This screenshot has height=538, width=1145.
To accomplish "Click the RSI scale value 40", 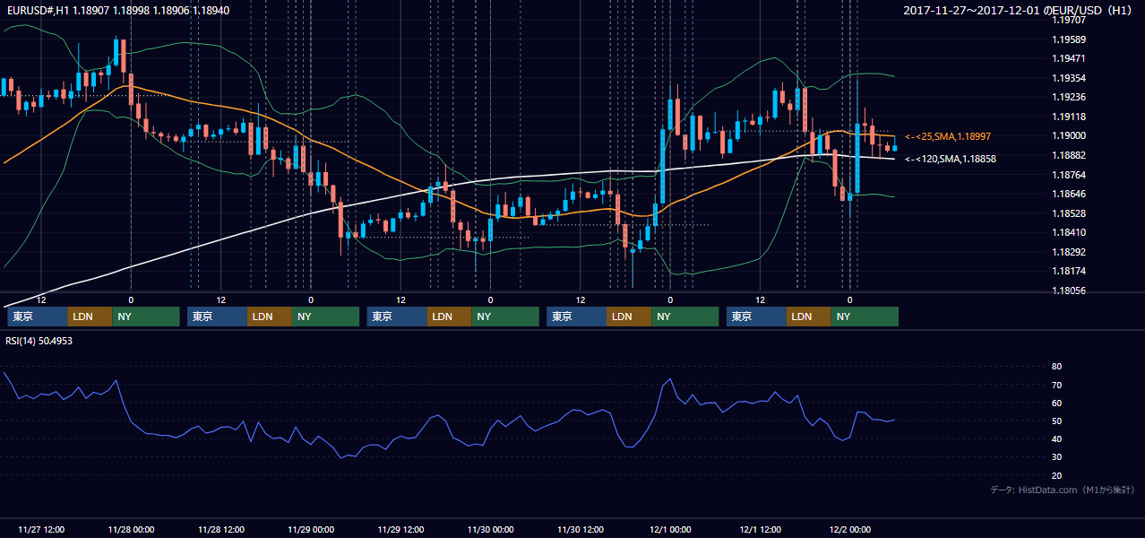I will (x=1056, y=438).
